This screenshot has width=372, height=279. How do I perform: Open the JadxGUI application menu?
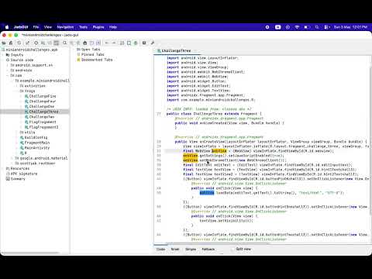pos(21,27)
